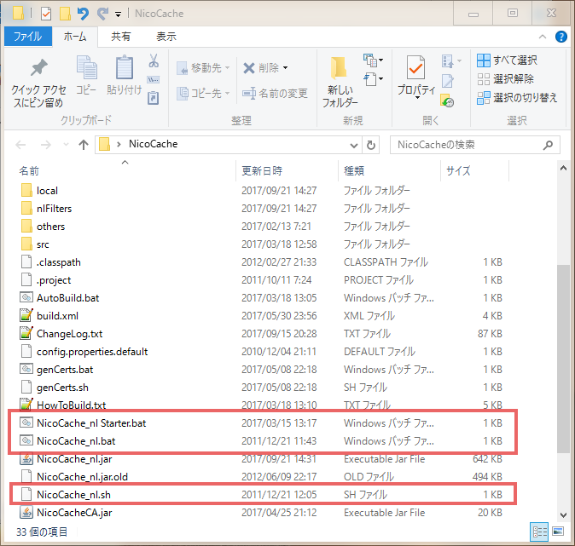Click the Copy path icon
Screen dimensions: 575x546
[154, 79]
